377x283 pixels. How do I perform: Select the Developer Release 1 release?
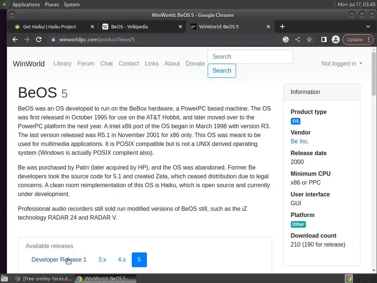point(59,260)
